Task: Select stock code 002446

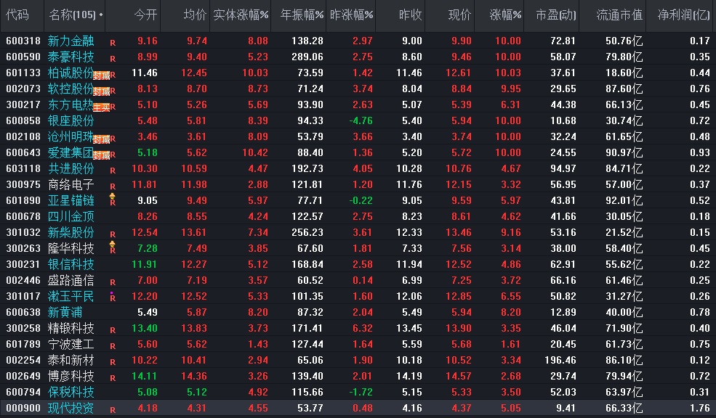Action: [x=23, y=280]
